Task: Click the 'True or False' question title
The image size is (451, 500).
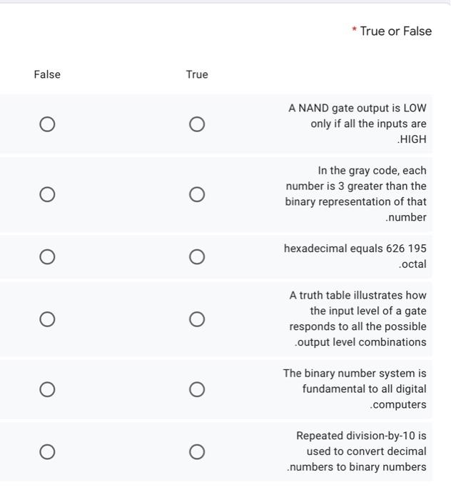Action: pyautogui.click(x=395, y=31)
